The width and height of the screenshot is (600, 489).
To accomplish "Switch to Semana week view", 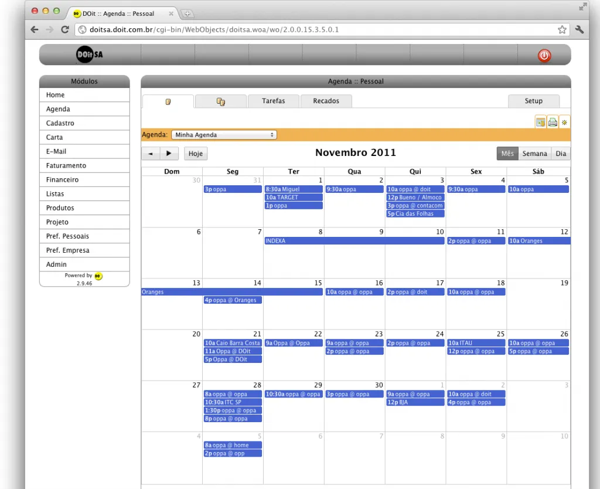I will [x=534, y=154].
